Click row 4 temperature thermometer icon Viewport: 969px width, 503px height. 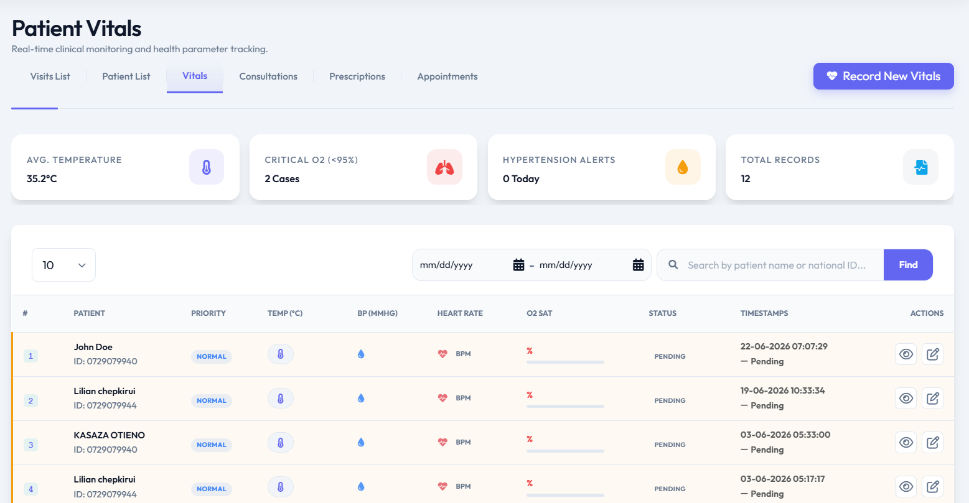tap(281, 487)
